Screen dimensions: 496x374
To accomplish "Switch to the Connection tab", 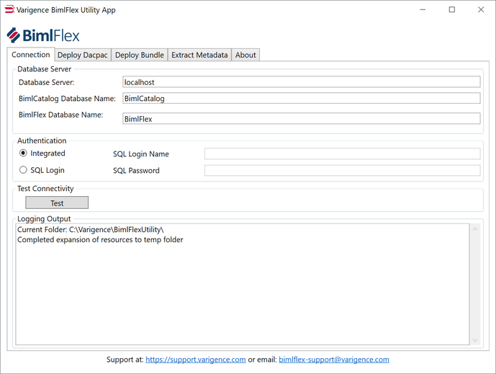I will 31,55.
